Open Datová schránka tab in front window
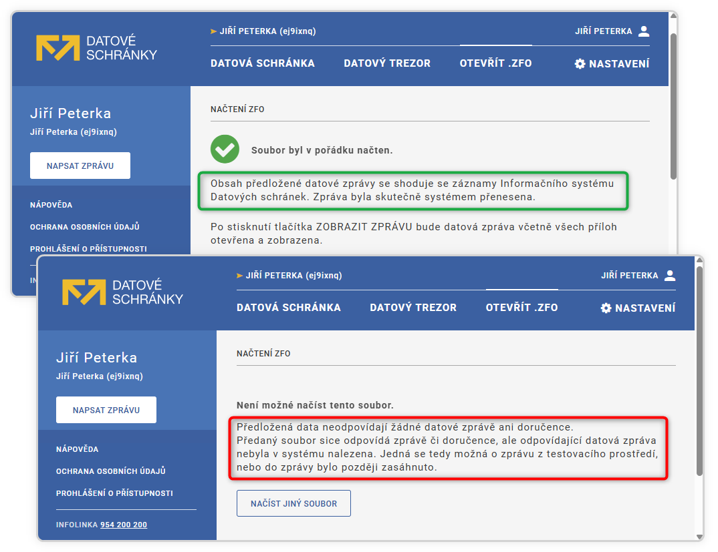This screenshot has width=718, height=552. pyautogui.click(x=289, y=307)
